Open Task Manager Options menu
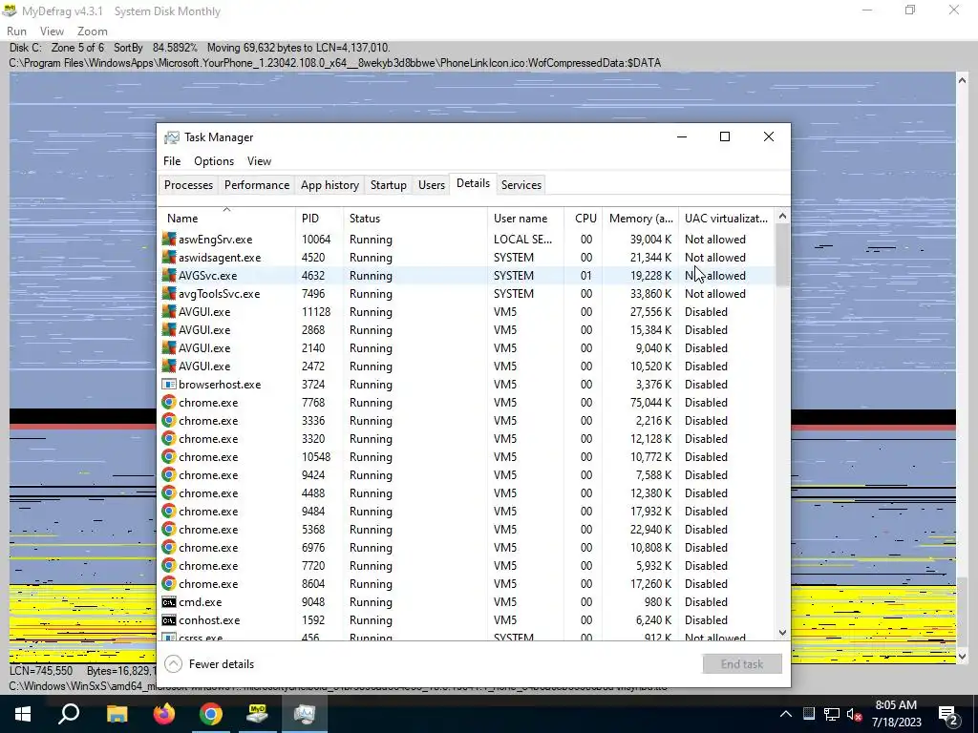The width and height of the screenshot is (978, 733). pos(214,160)
